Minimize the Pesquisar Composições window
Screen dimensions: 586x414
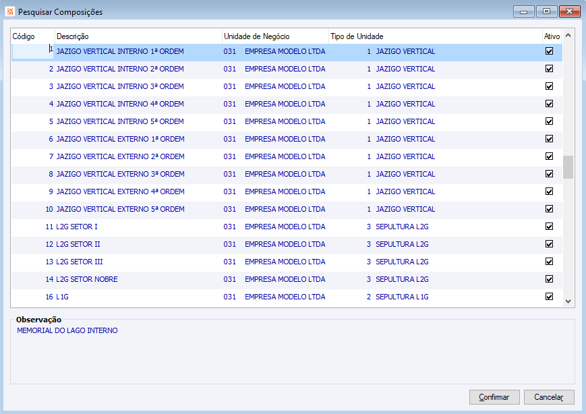click(524, 11)
